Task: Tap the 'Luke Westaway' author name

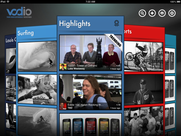Action: coord(76,69)
